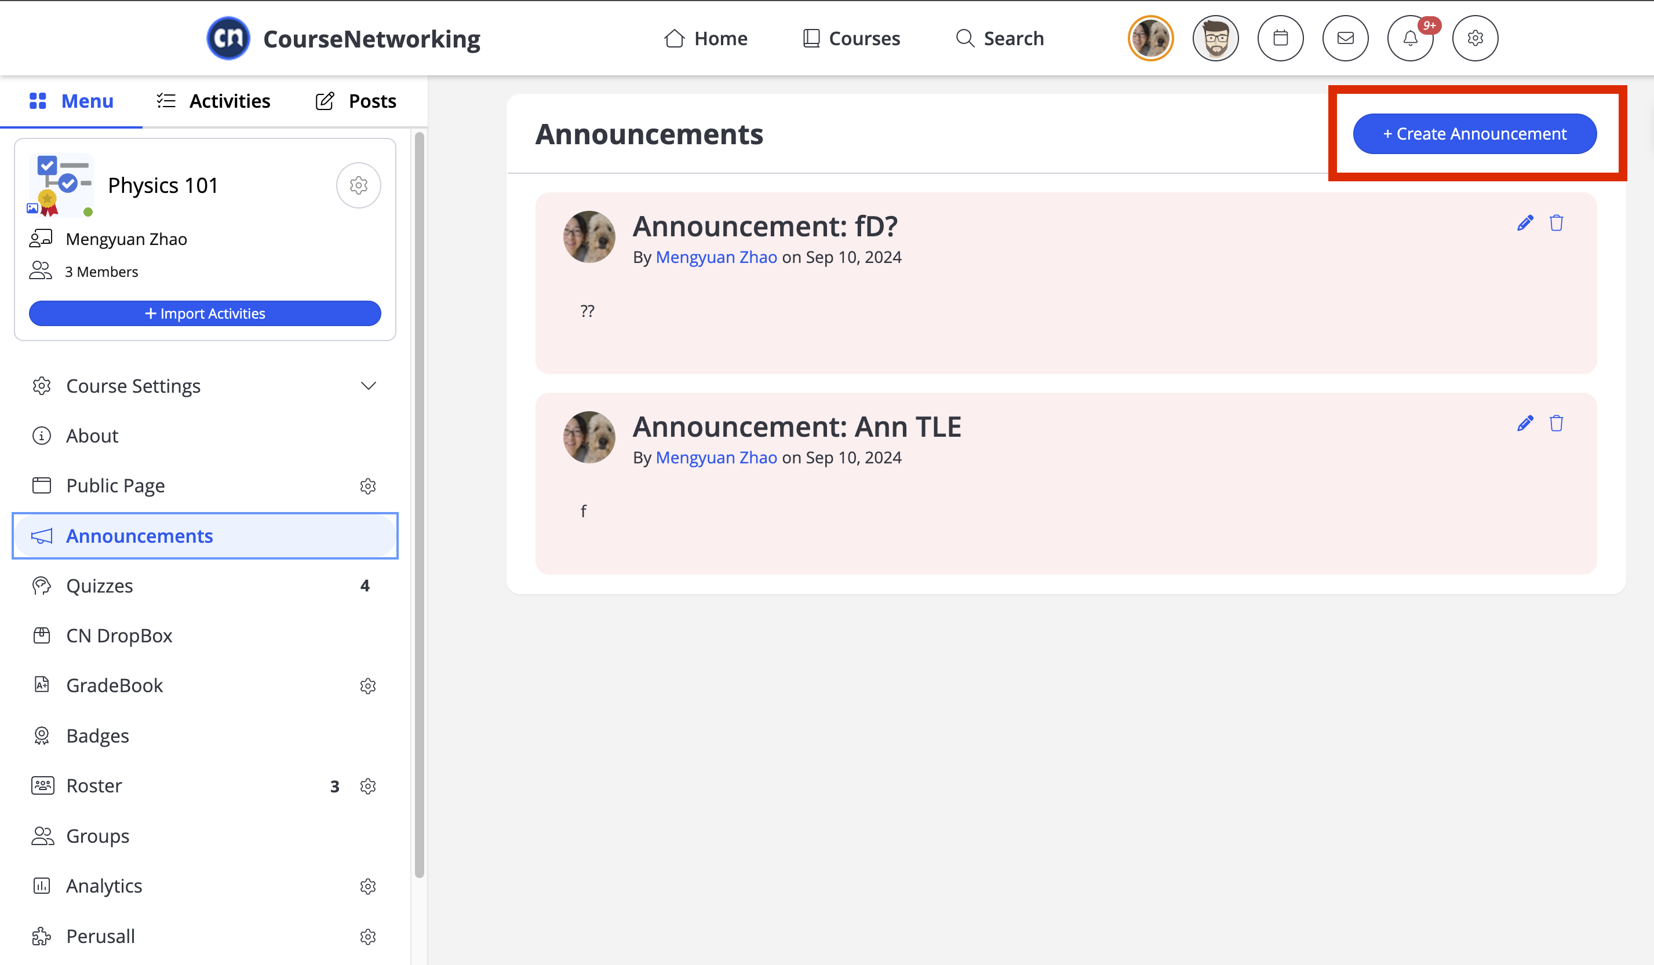Open Courses in top navigation

coord(851,39)
